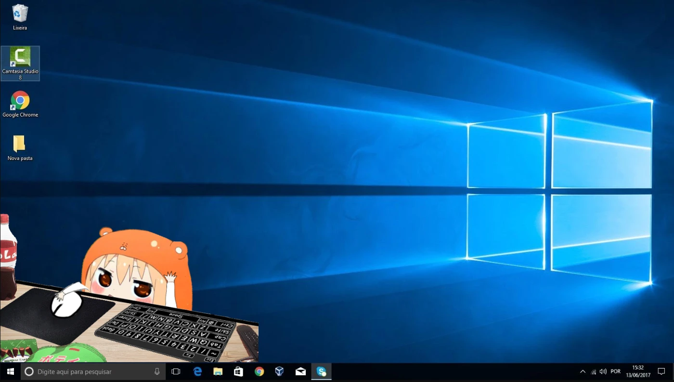Open the Mail app in the taskbar
This screenshot has height=382, width=674.
click(300, 371)
